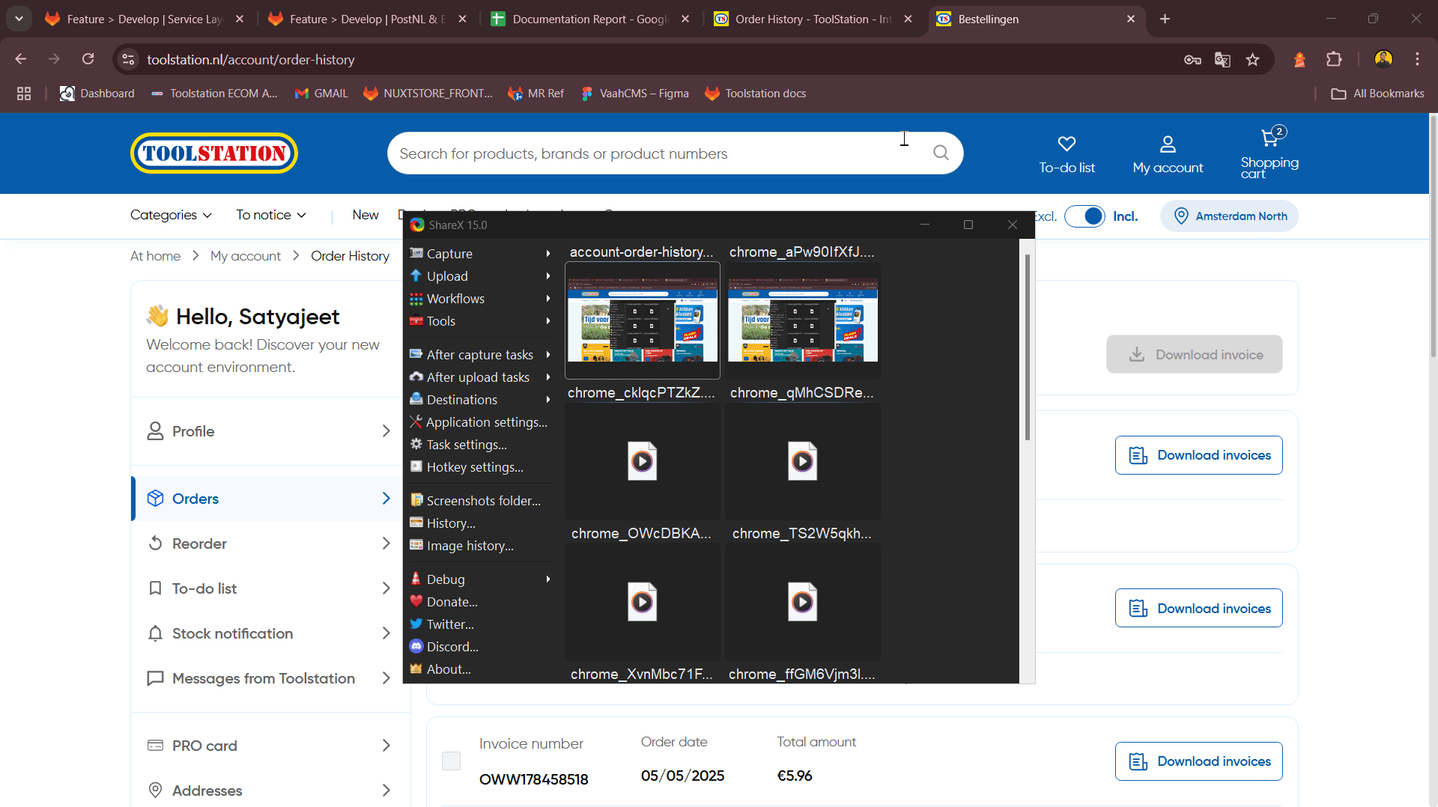Open My account from the header
Viewport: 1438px width, 807px height.
[x=1168, y=152]
